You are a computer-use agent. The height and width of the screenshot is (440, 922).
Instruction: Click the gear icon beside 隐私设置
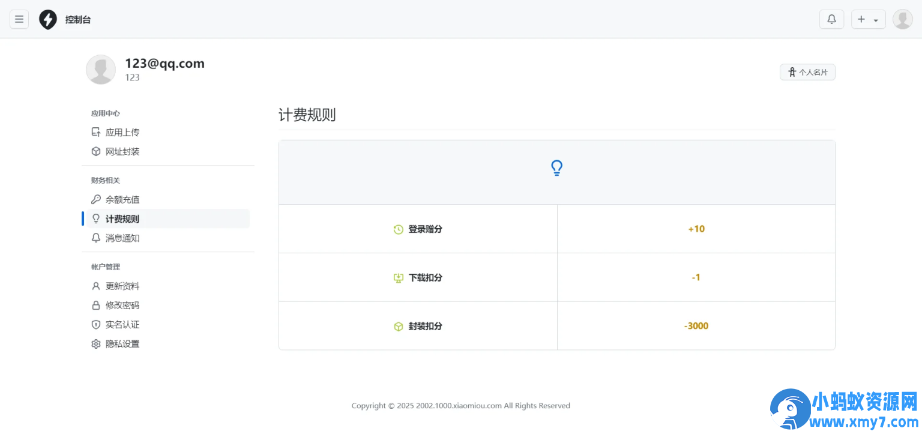tap(96, 344)
